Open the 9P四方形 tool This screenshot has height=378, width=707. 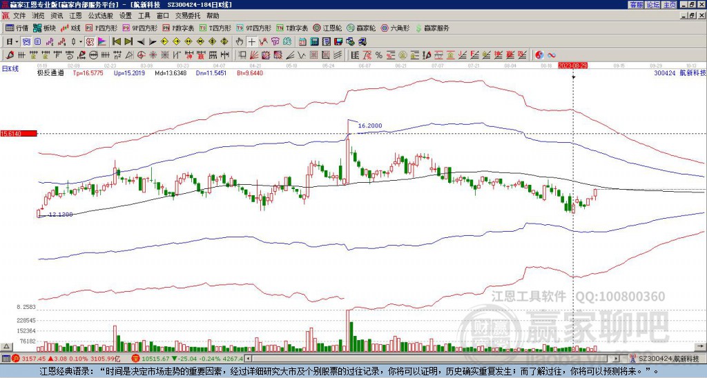(139, 28)
